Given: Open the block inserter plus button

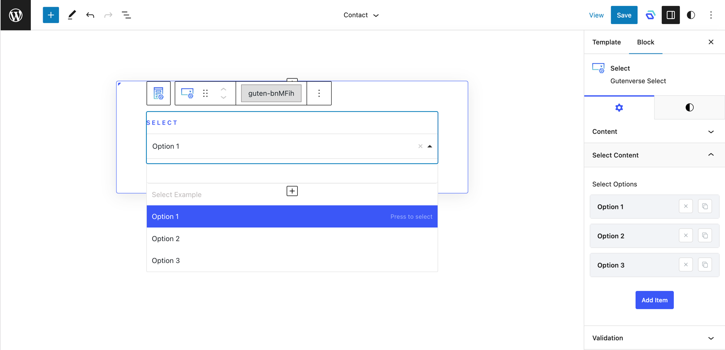Looking at the screenshot, I should tap(51, 15).
